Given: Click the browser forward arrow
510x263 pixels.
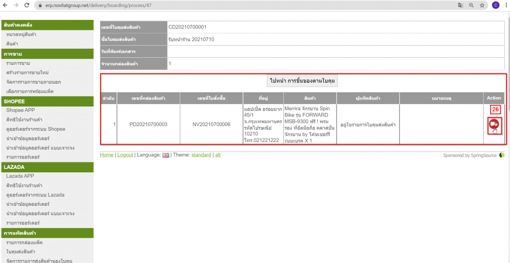Looking at the screenshot, I should (15, 5).
